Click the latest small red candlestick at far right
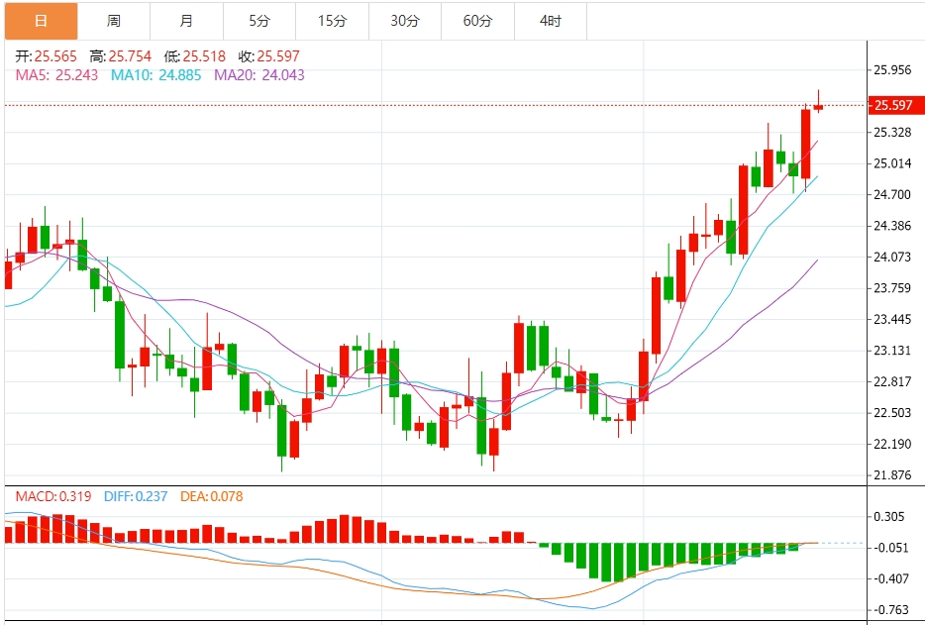The height and width of the screenshot is (625, 925). (818, 107)
